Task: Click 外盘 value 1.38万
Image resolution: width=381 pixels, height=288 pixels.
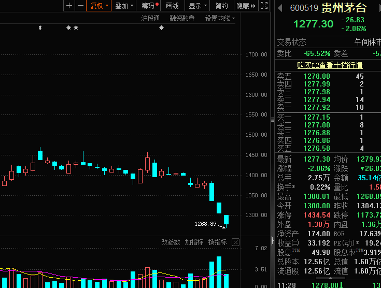Action: pyautogui.click(x=319, y=225)
